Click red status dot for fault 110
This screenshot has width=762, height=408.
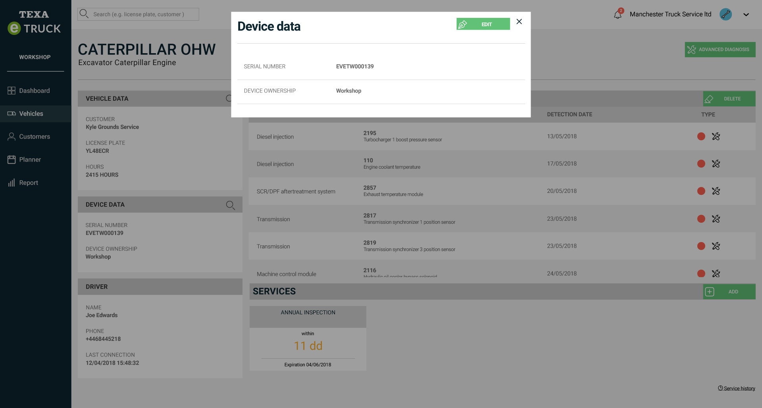(701, 164)
